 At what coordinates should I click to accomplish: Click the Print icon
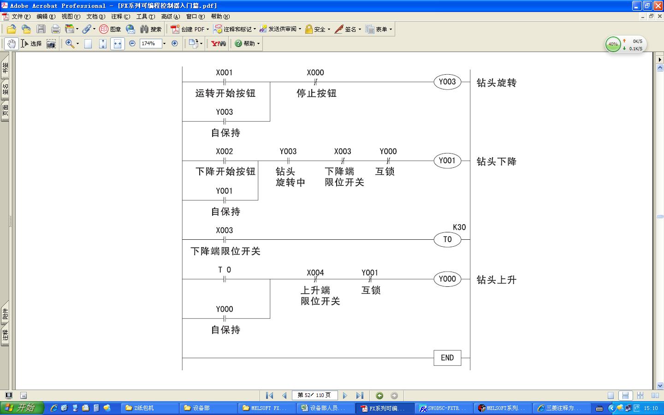[56, 29]
